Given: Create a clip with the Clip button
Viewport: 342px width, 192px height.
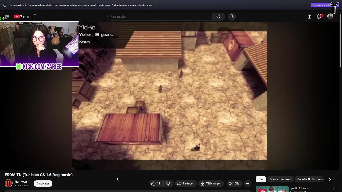Looking at the screenshot, I should tap(234, 183).
